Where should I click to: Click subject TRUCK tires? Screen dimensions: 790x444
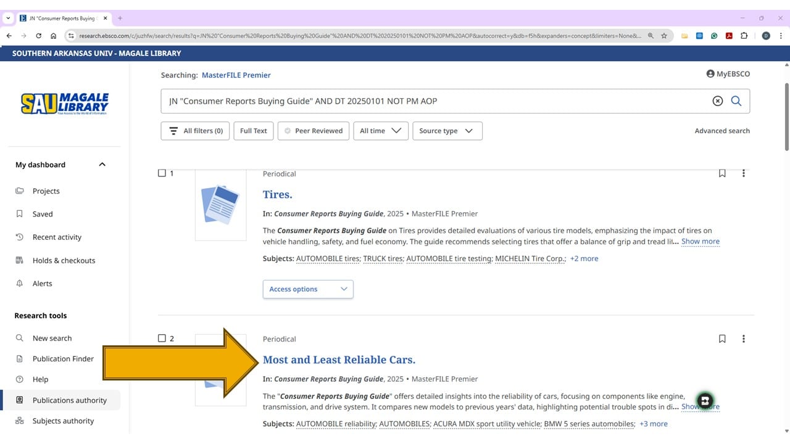383,258
